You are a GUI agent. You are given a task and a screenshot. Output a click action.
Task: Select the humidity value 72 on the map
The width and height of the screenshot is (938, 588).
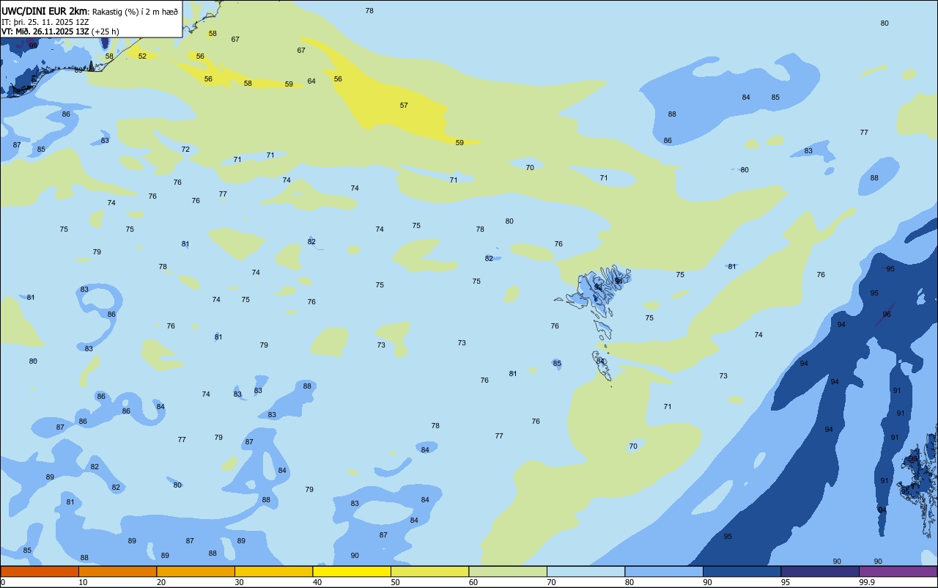185,150
